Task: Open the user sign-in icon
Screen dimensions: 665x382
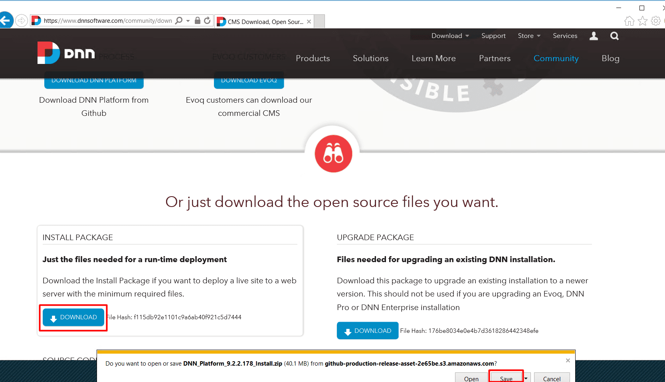Action: pyautogui.click(x=593, y=36)
